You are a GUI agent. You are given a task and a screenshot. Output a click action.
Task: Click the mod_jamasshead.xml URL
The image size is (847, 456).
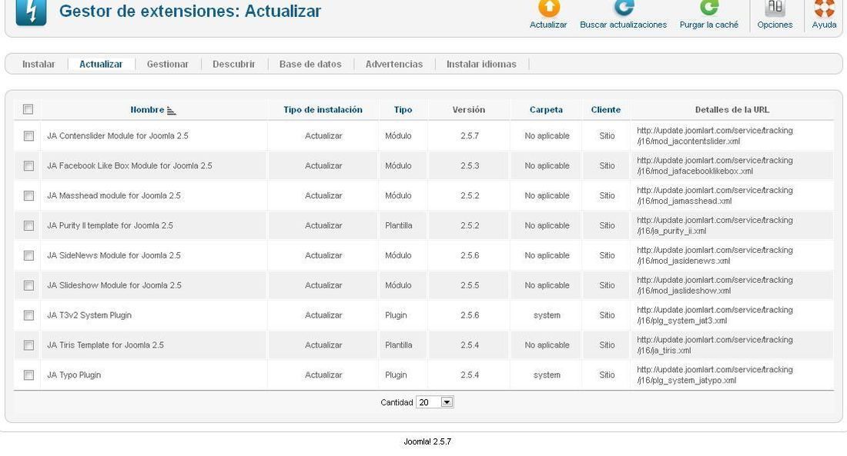[715, 195]
